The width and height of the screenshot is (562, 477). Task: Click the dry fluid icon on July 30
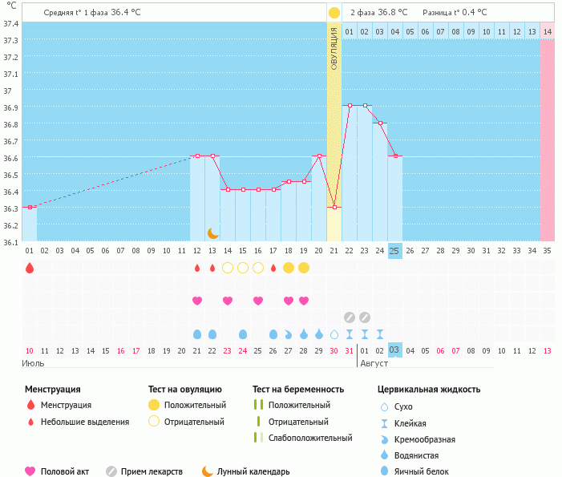(334, 333)
